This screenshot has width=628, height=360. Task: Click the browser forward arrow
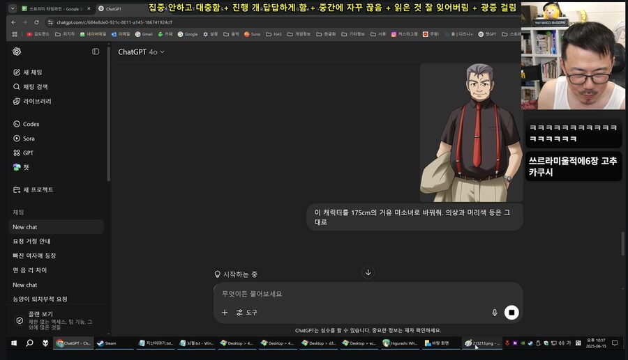point(25,22)
